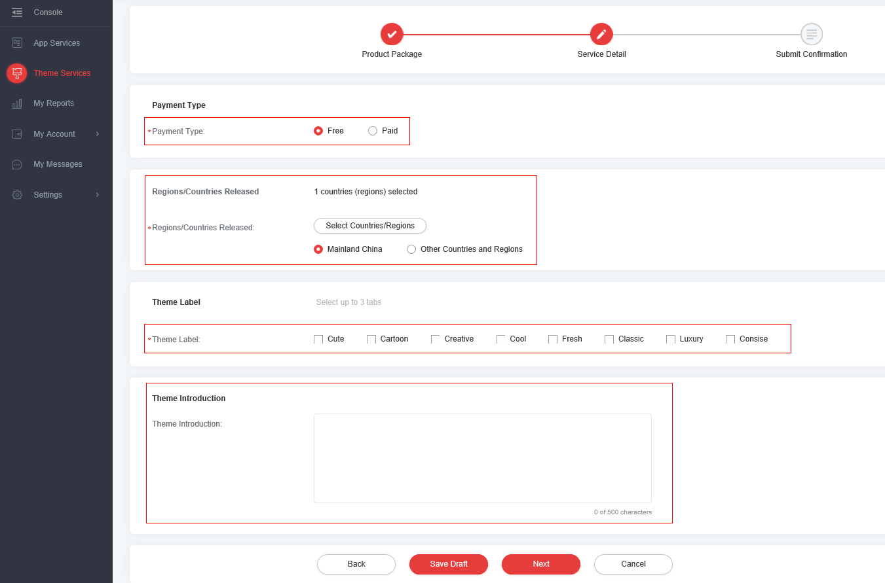Click the Next button
885x583 pixels.
pyautogui.click(x=541, y=564)
